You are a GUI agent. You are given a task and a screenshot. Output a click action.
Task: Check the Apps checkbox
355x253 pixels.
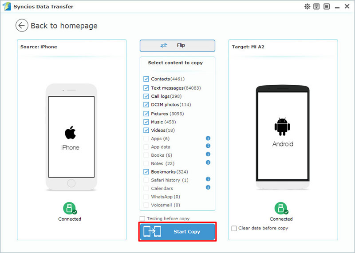pos(146,138)
